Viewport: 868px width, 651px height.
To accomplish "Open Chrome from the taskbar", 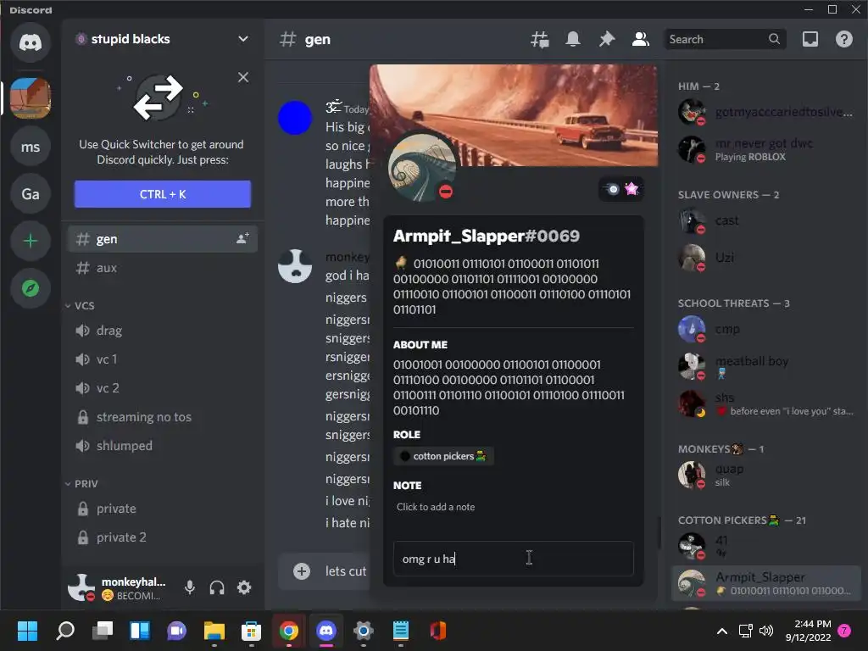I will tap(288, 631).
